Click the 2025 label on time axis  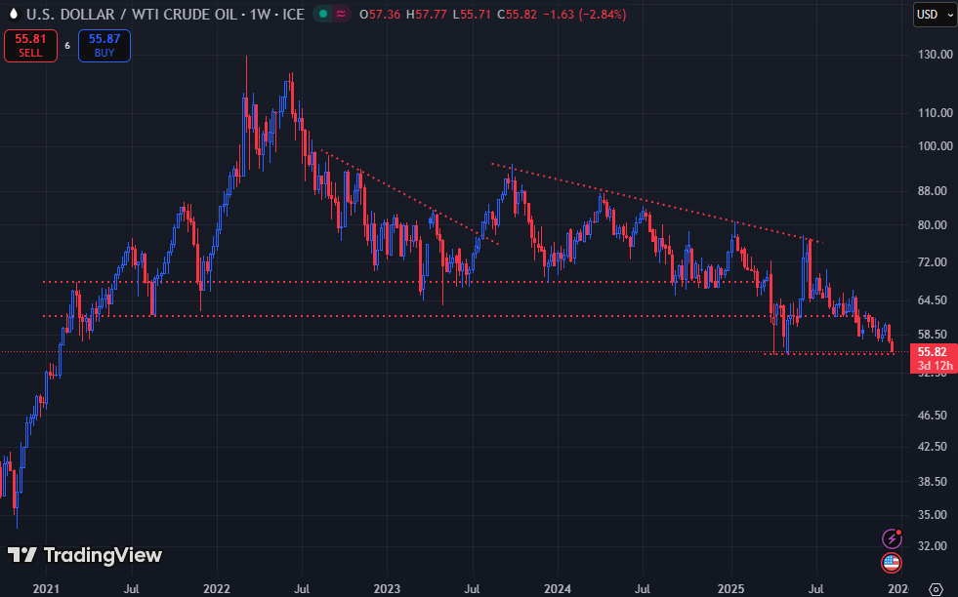(x=730, y=589)
